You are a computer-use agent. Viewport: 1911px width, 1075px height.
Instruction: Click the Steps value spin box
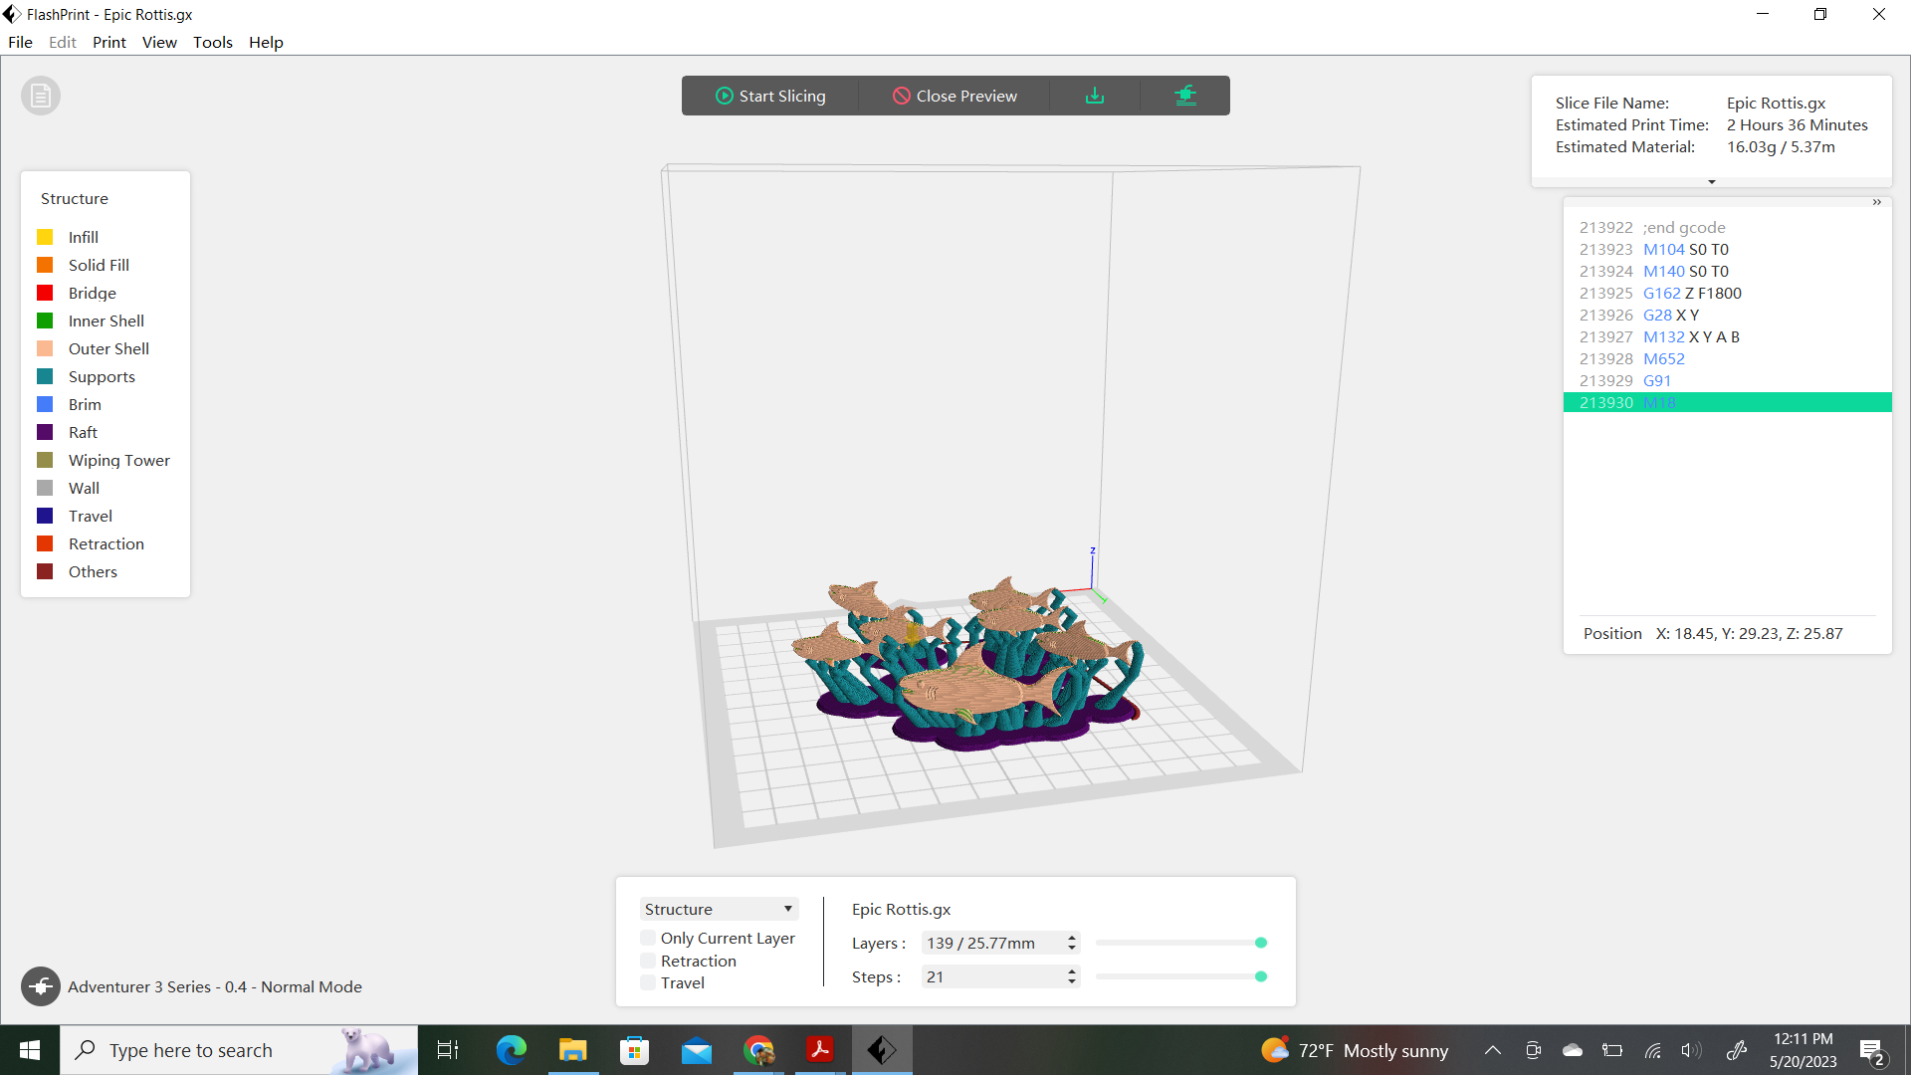[x=999, y=976]
